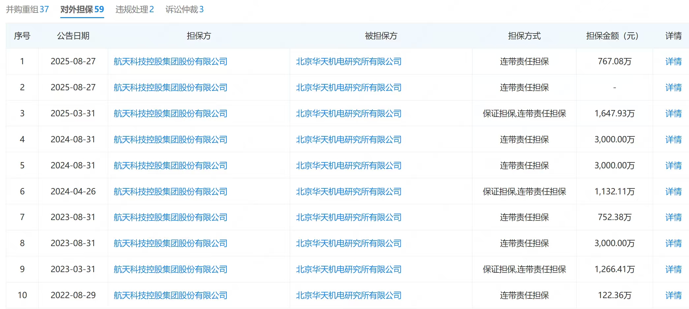Select the 1,132.11万 amount cell
The height and width of the screenshot is (309, 689).
(x=614, y=192)
